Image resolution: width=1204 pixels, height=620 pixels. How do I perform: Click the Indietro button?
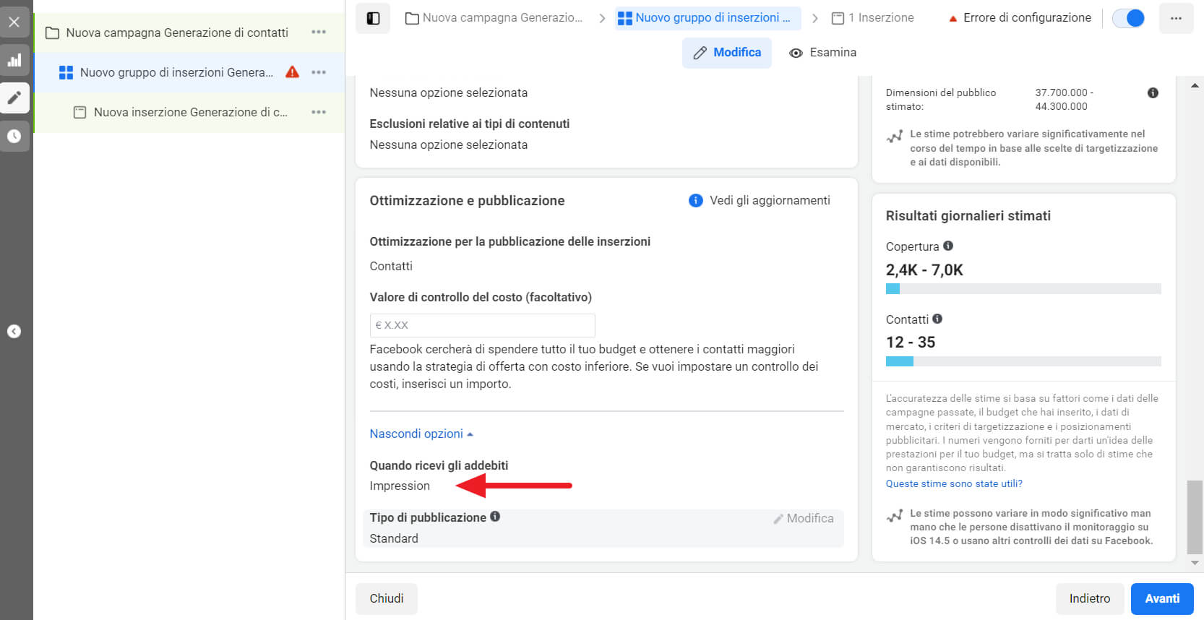point(1090,598)
